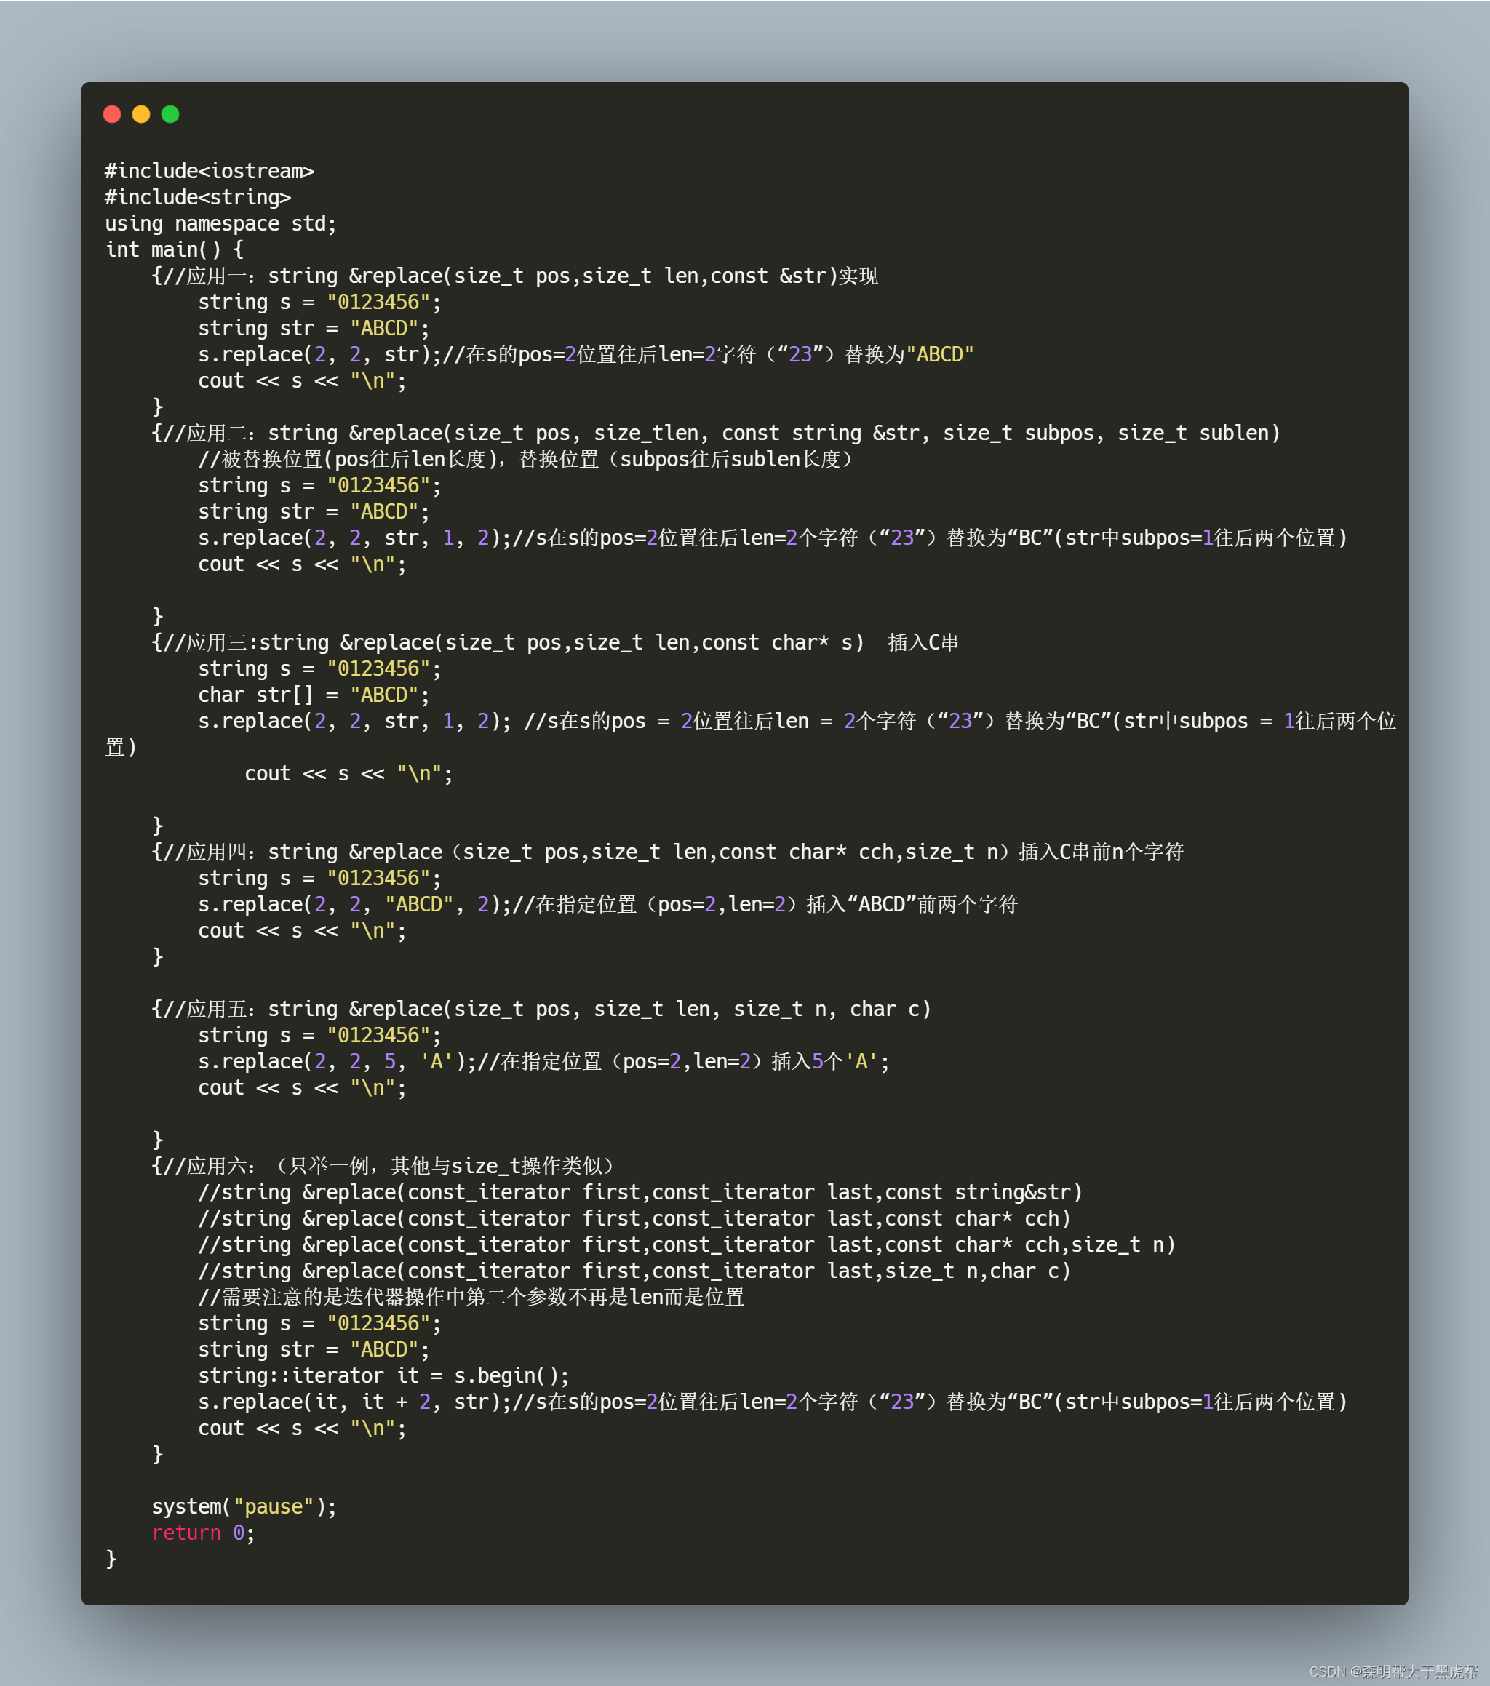Click the '//需要注意的是迭代器' comment line
The width and height of the screenshot is (1490, 1686).
tap(471, 1298)
